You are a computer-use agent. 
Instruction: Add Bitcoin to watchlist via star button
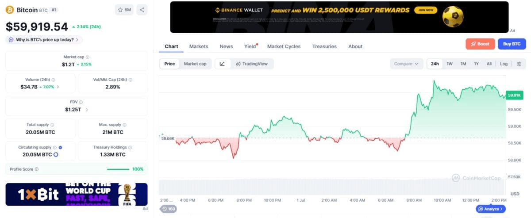(x=124, y=10)
